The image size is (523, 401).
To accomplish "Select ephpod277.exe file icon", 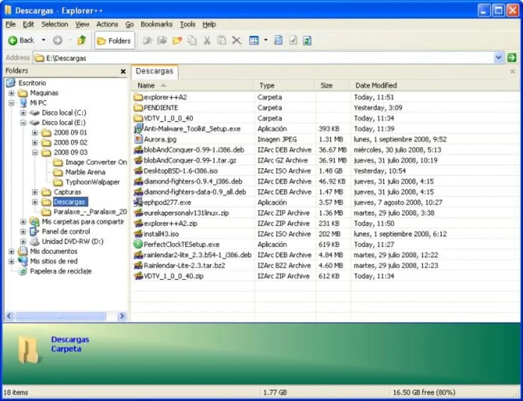I will (138, 202).
